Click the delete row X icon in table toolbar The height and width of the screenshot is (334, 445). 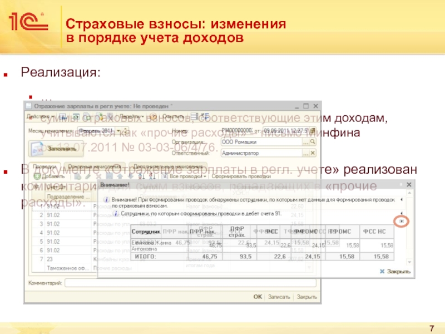pyautogui.click(x=98, y=176)
